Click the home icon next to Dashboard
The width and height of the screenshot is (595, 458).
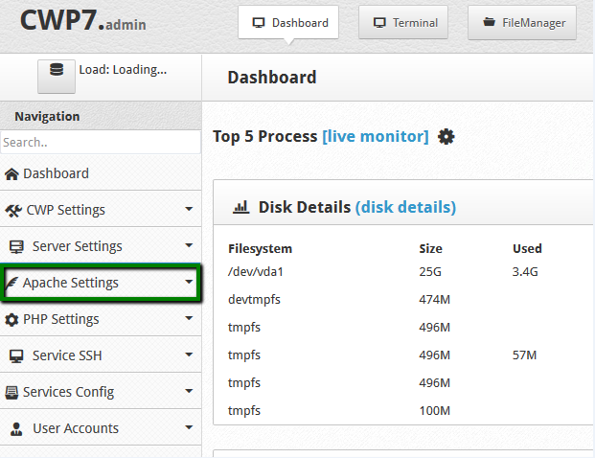(11, 174)
